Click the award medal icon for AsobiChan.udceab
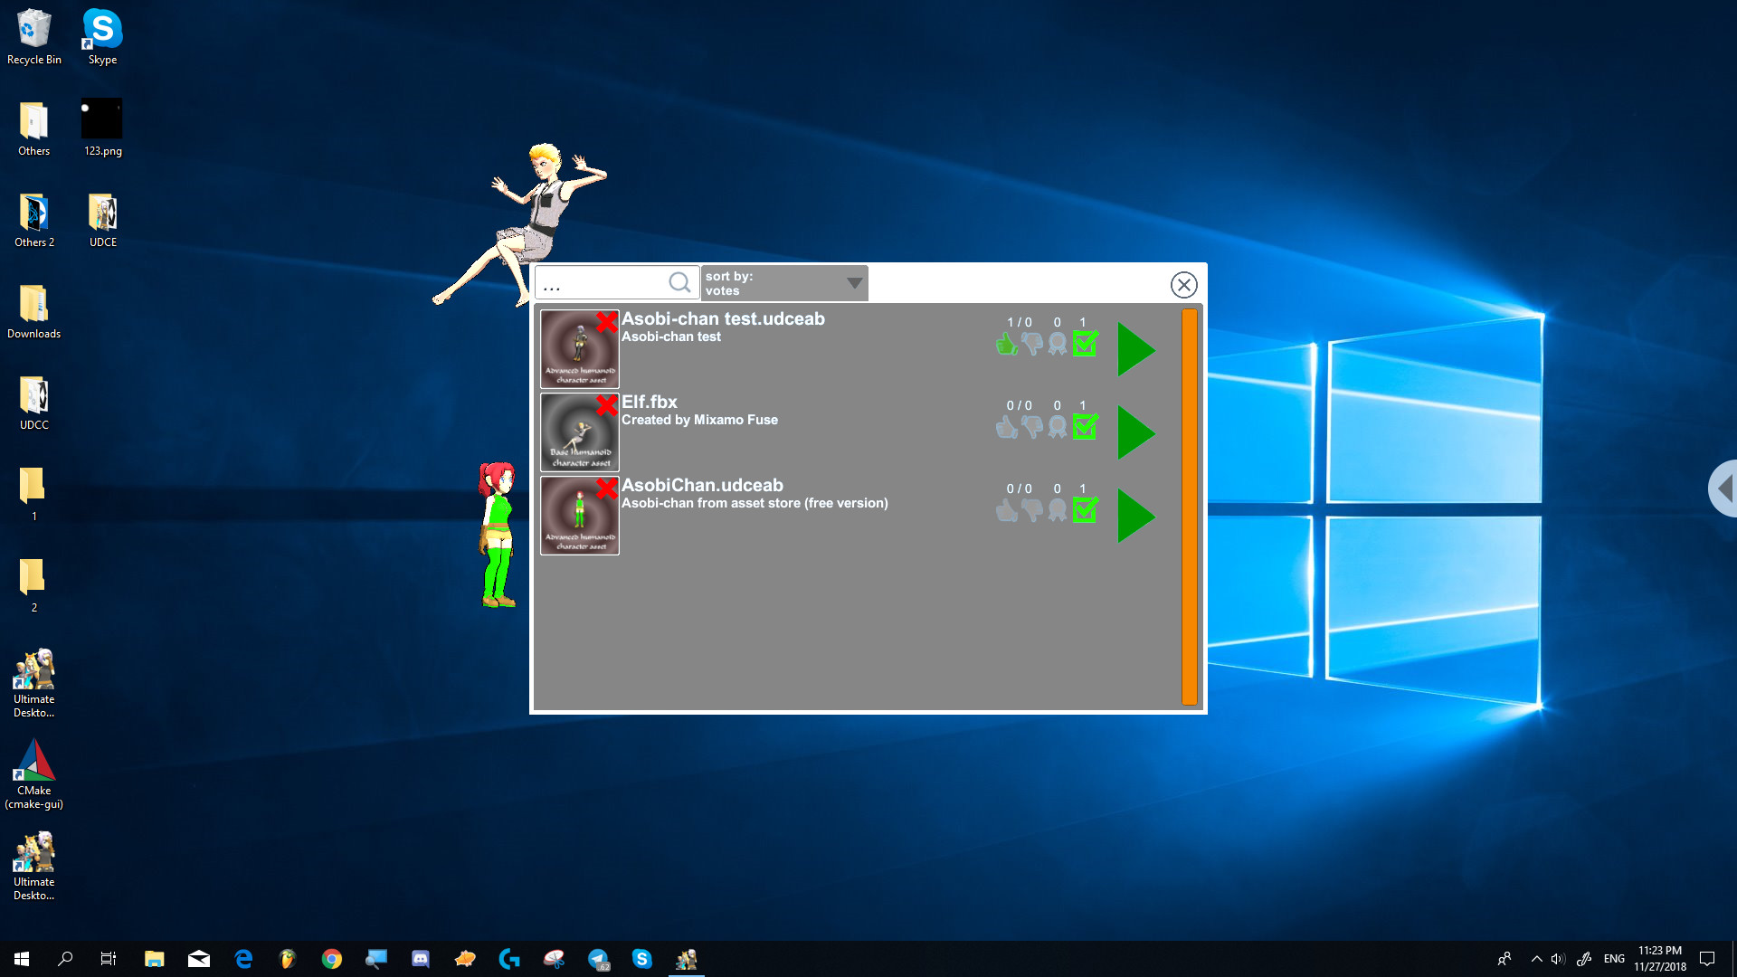 coord(1058,509)
